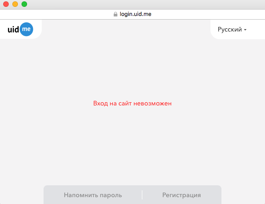Open the Русский language dropdown
The image size is (265, 204).
pos(232,29)
